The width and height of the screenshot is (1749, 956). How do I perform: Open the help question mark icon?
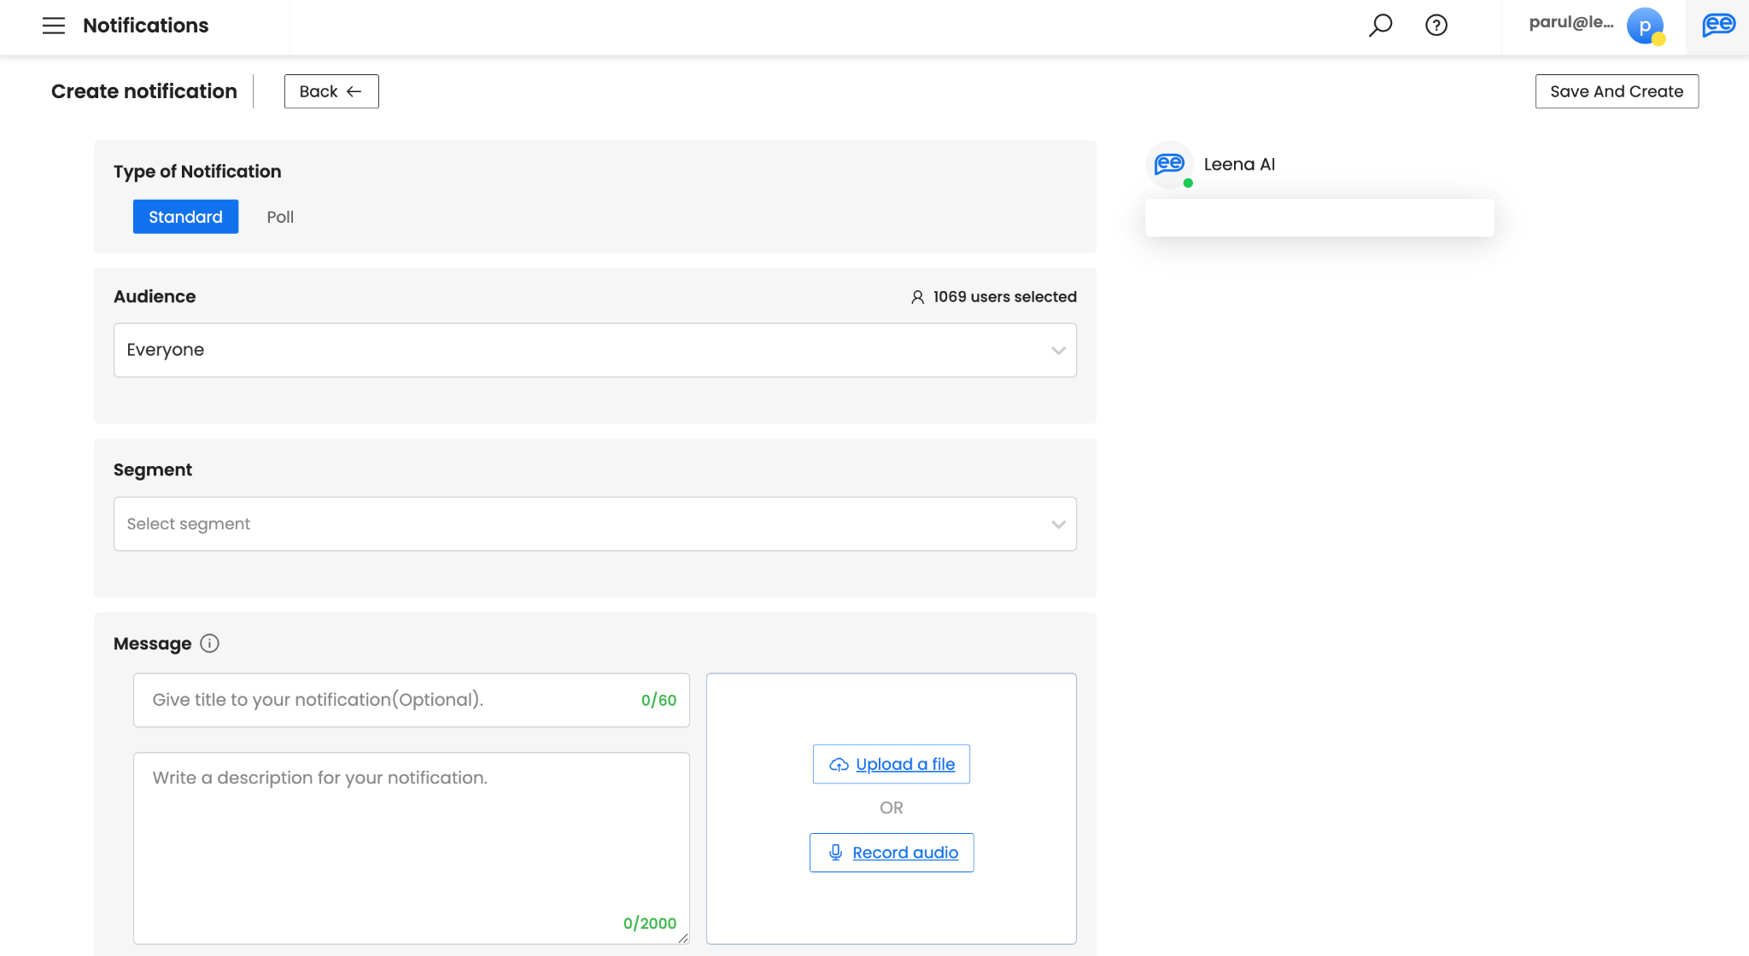[1436, 26]
